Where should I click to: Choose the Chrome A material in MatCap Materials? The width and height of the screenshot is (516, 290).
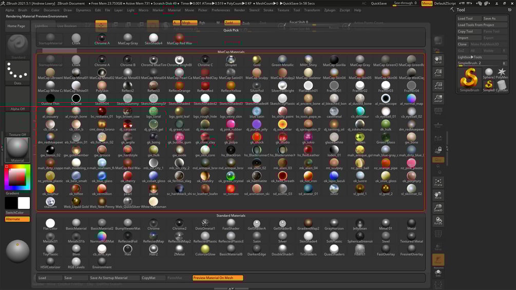(x=102, y=60)
